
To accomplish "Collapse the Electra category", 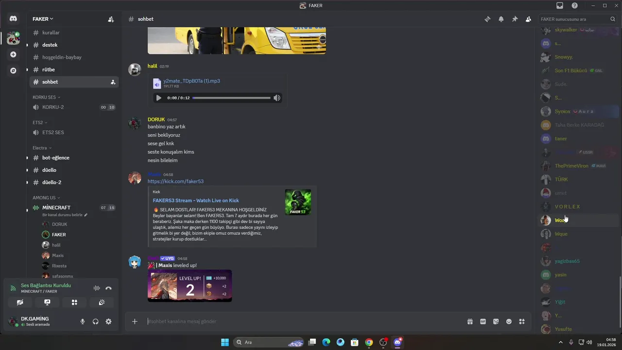I will (42, 148).
